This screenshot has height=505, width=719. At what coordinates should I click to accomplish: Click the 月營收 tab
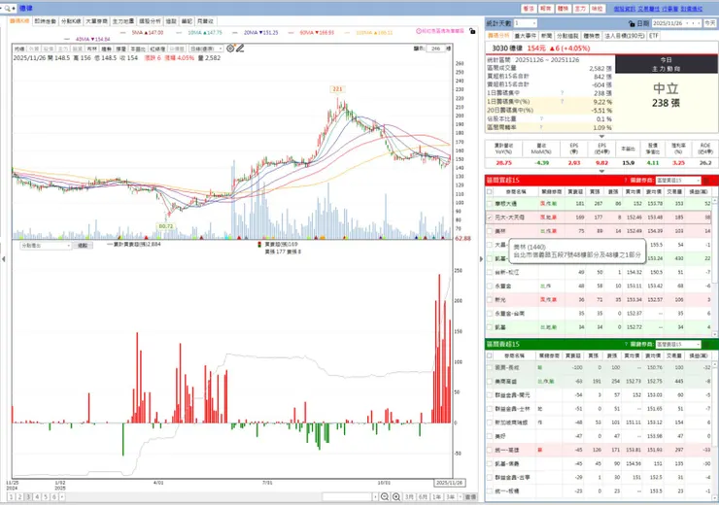(x=205, y=21)
